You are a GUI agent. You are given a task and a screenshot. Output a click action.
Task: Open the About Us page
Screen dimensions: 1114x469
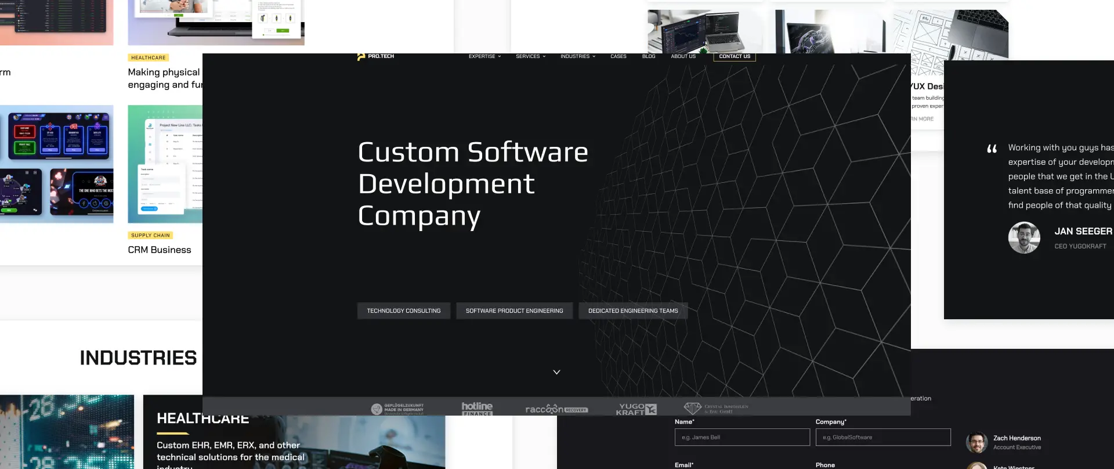[683, 57]
